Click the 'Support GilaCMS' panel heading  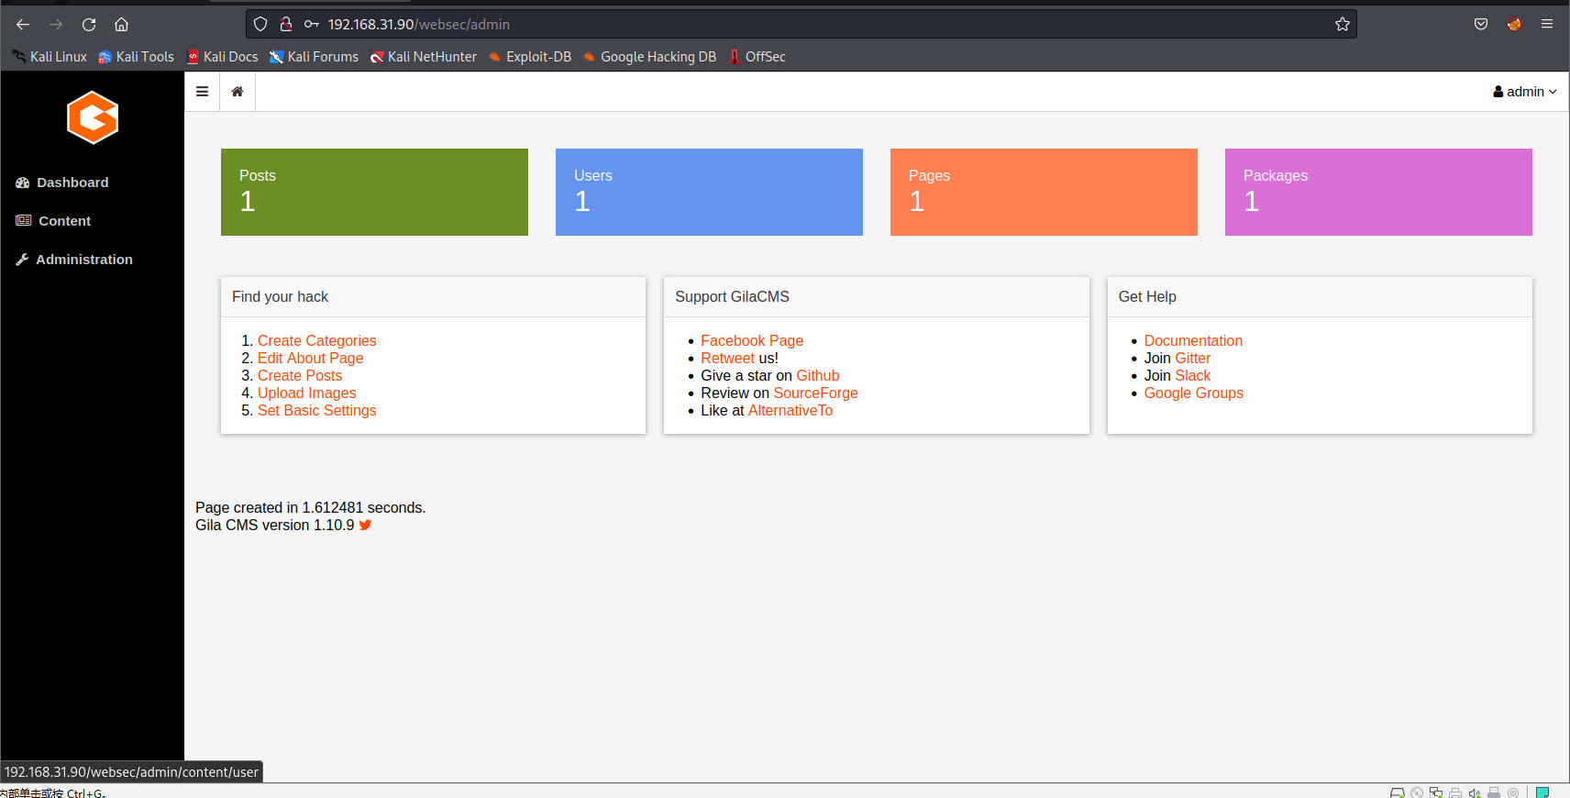(732, 297)
